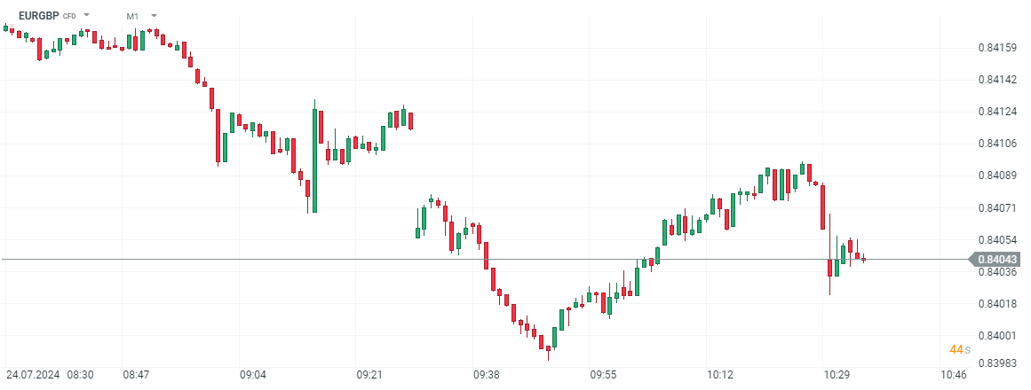Open the EURGBP symbol dropdown arrow
Viewport: 1031px width, 390px height.
(x=87, y=15)
